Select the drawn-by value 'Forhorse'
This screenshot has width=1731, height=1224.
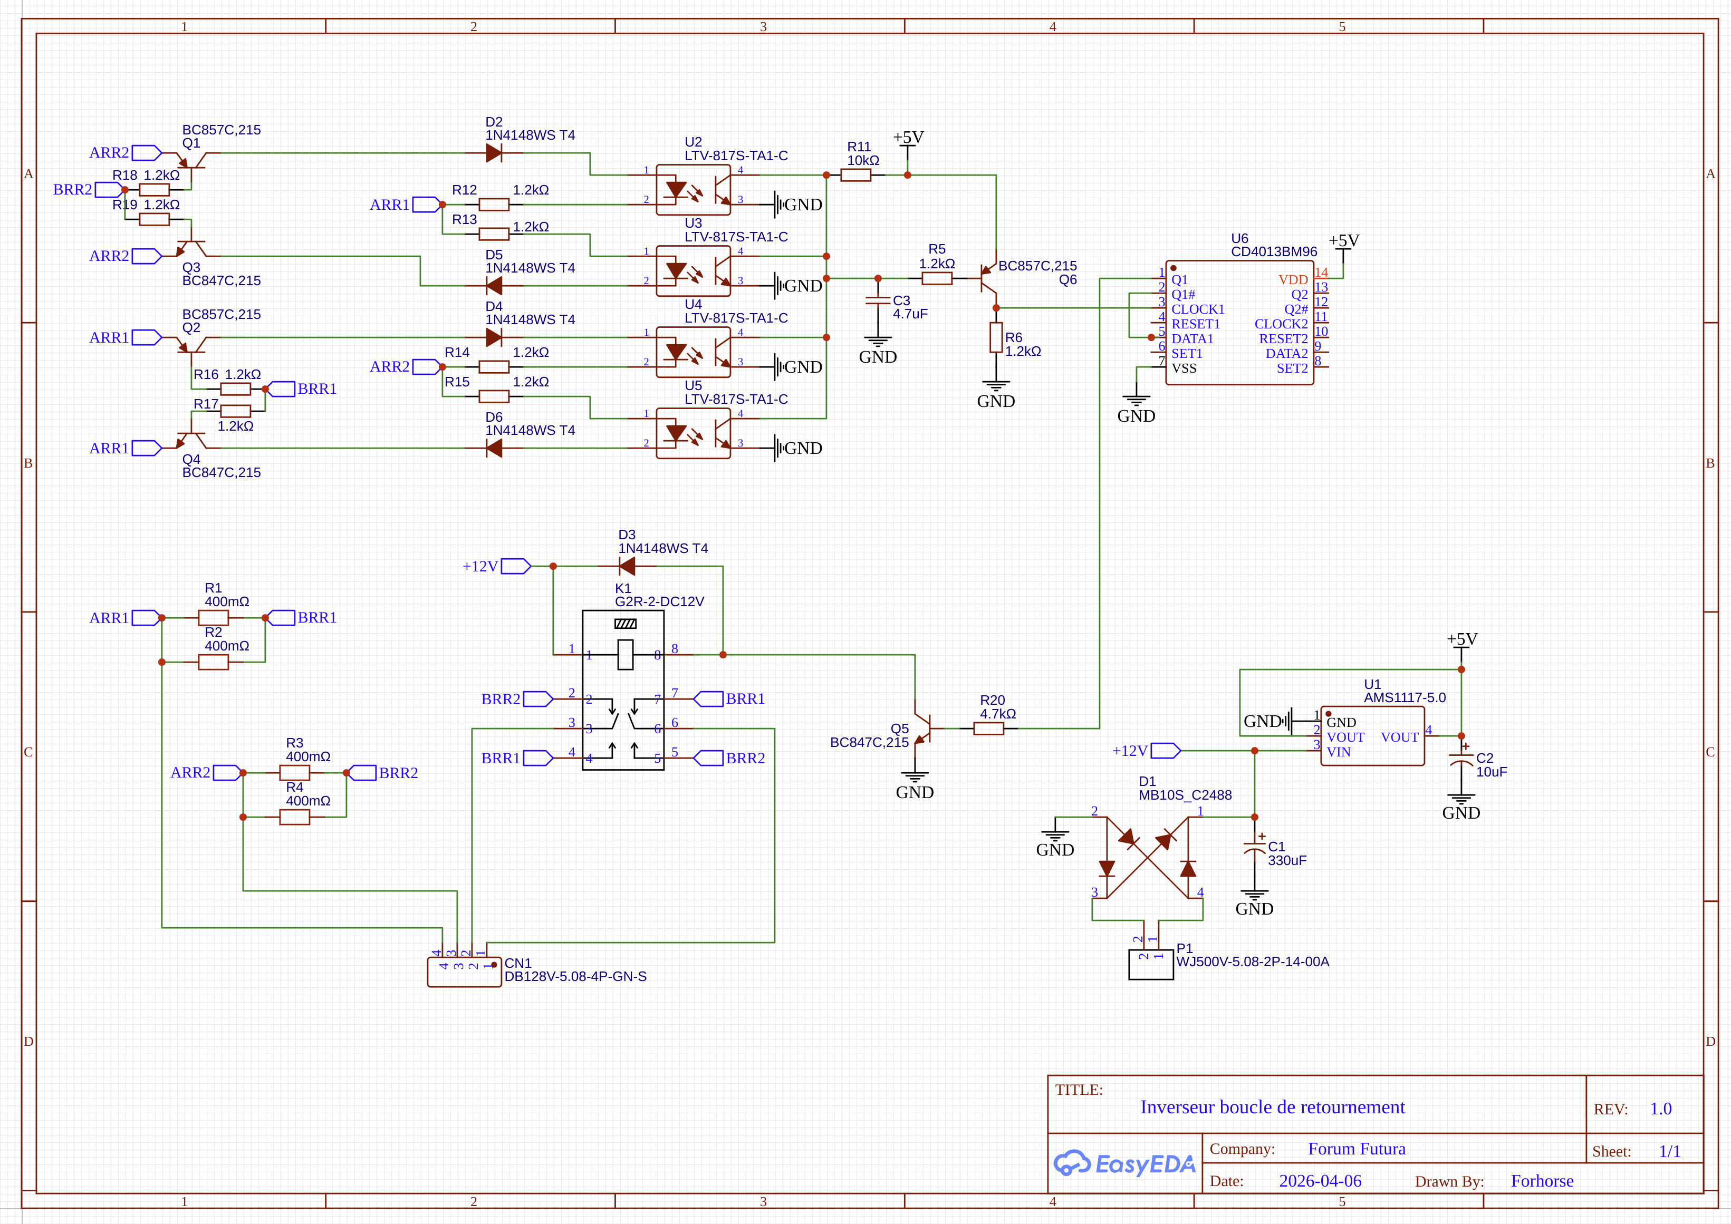[1543, 1181]
